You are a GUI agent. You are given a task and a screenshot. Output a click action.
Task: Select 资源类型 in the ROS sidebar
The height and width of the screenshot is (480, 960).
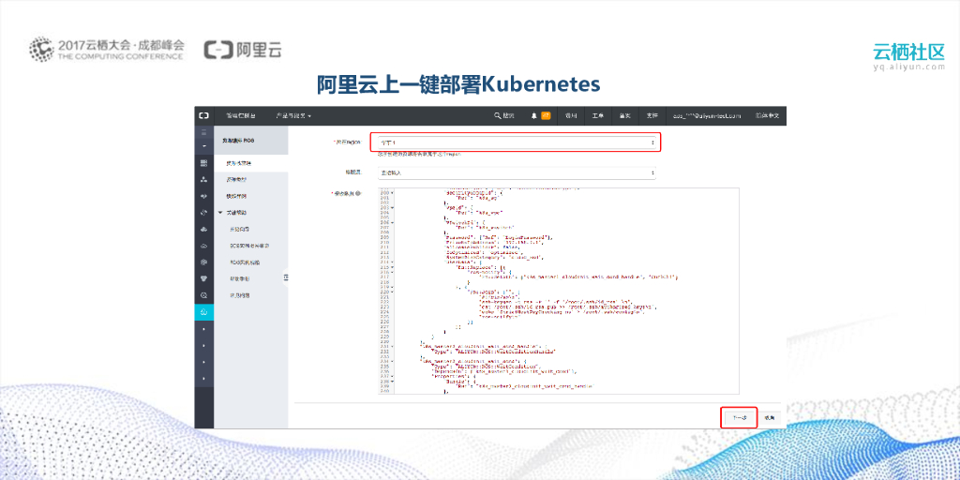click(x=237, y=180)
